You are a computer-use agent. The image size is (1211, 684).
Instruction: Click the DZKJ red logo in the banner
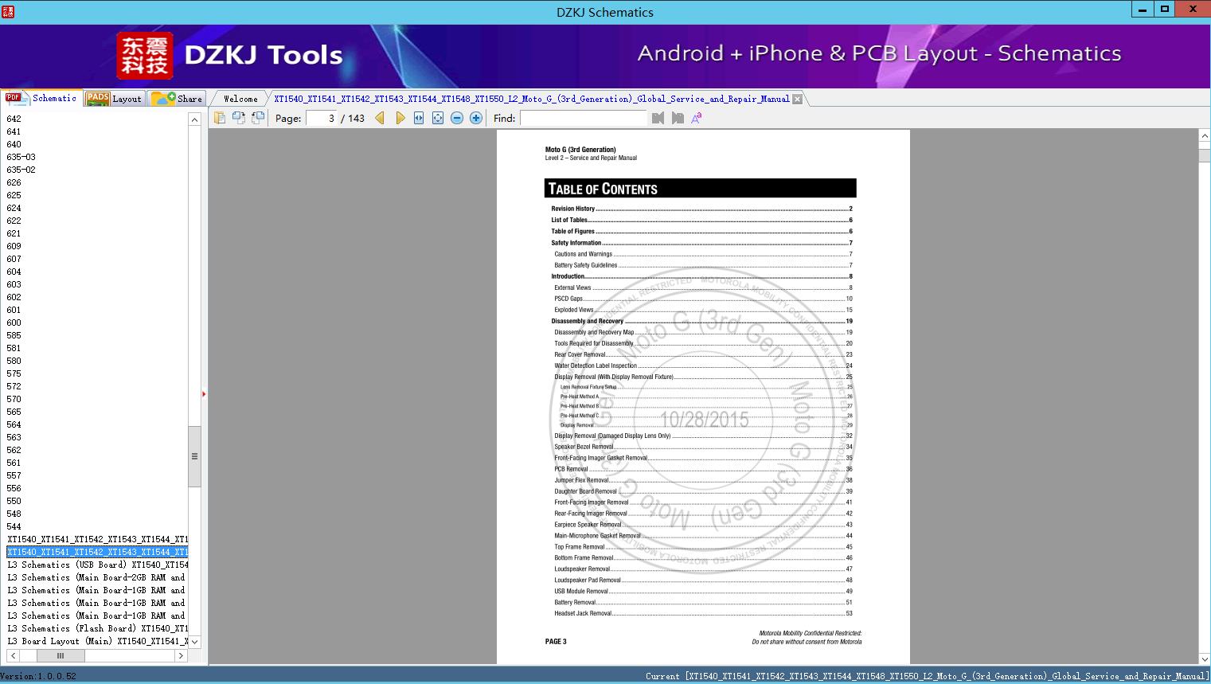point(145,56)
